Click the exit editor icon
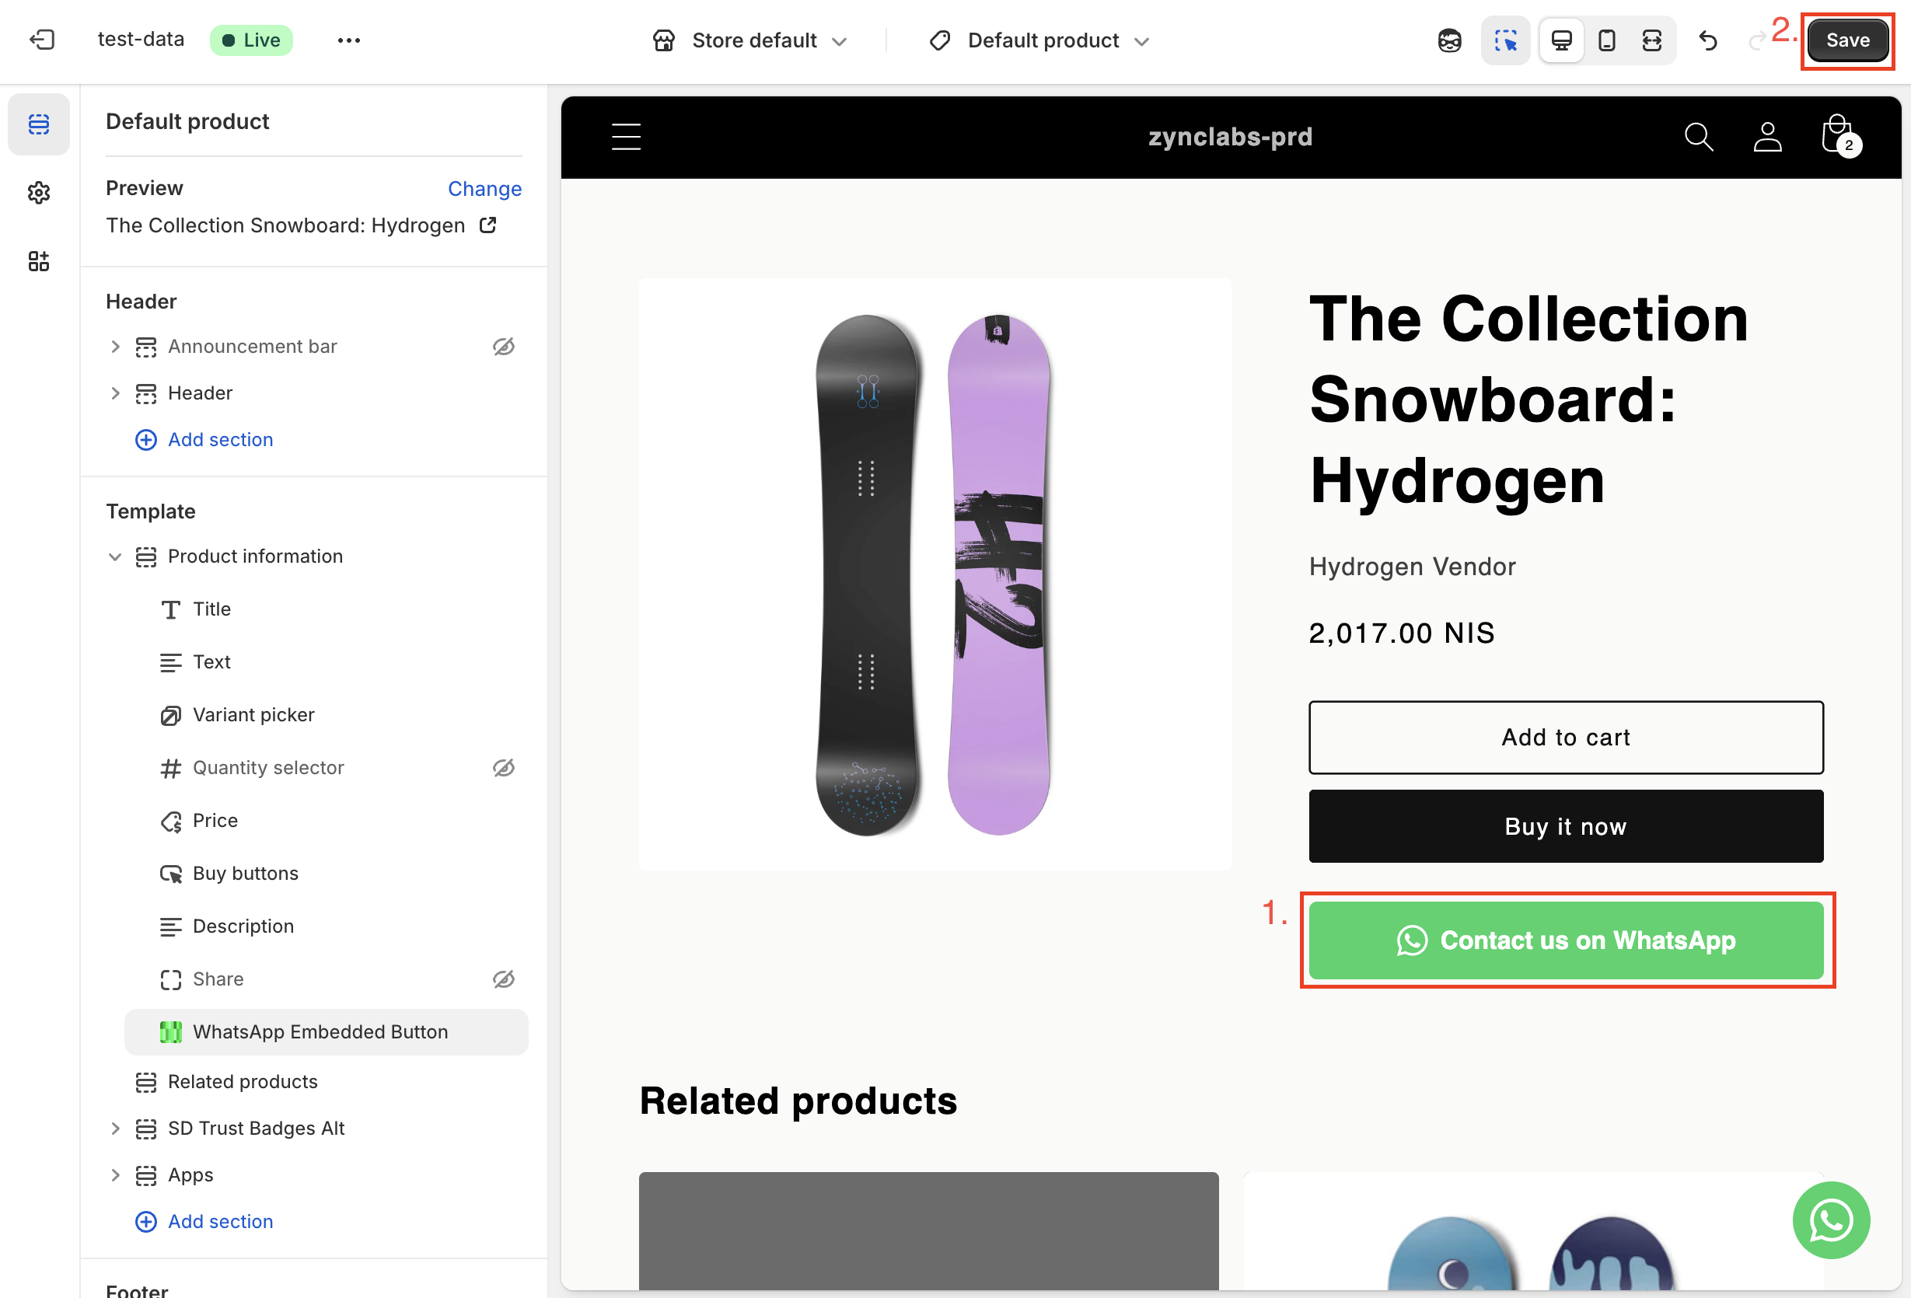Viewport: 1911px width, 1298px height. click(x=42, y=40)
